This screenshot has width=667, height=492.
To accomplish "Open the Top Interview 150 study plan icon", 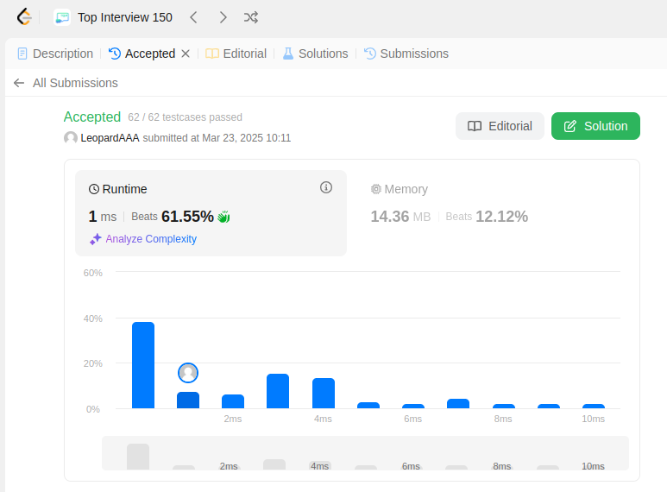I will tap(62, 17).
